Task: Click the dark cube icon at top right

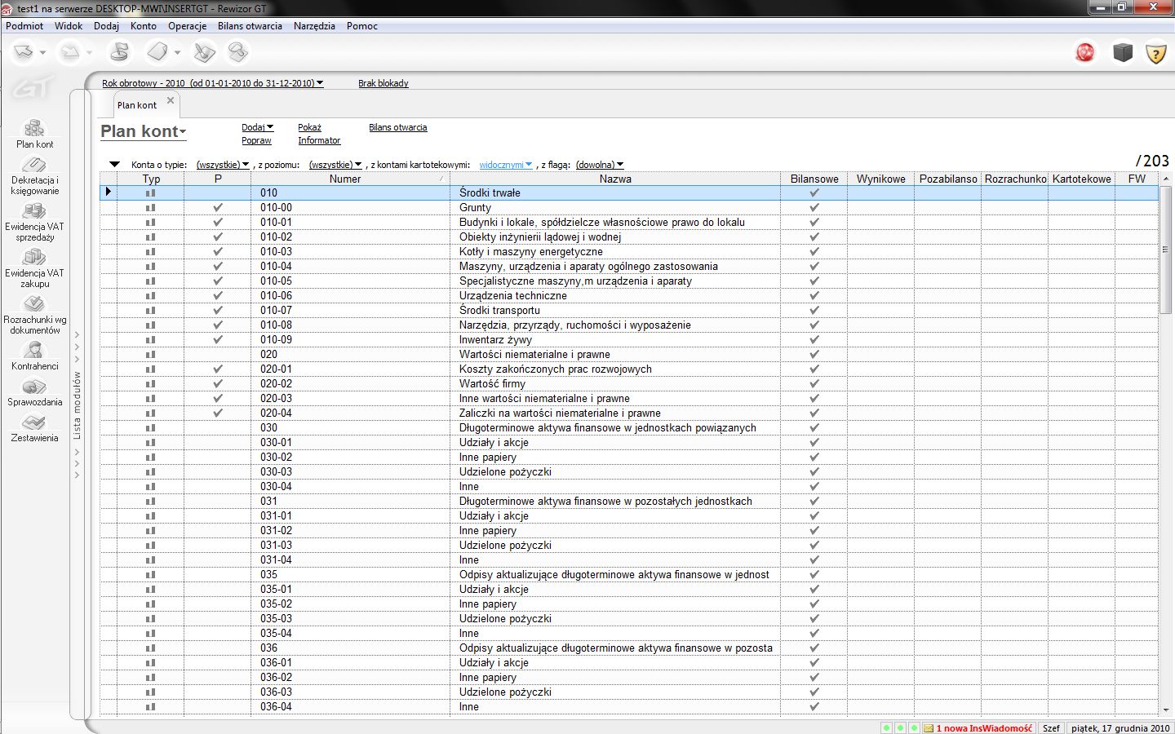Action: point(1123,52)
